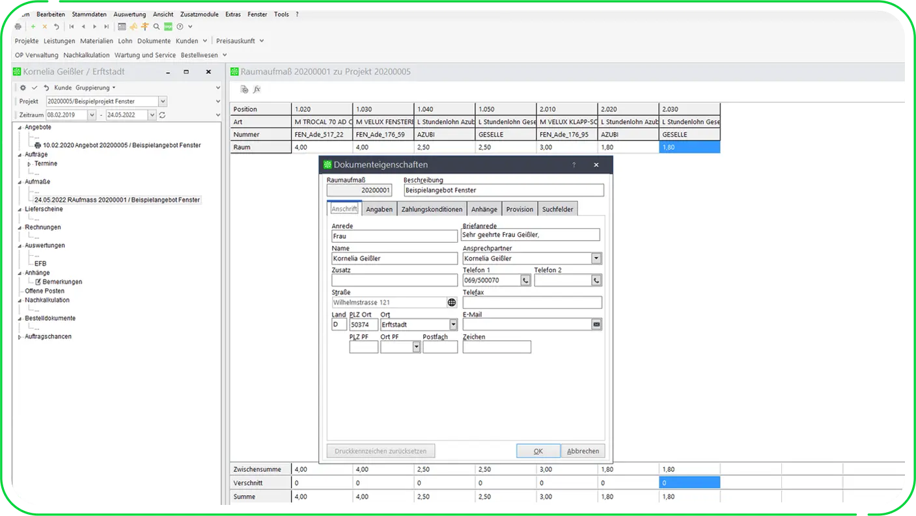Viewport: 916px width, 516px height.
Task: Switch to the Zahlungskonditionen tab
Action: [432, 209]
